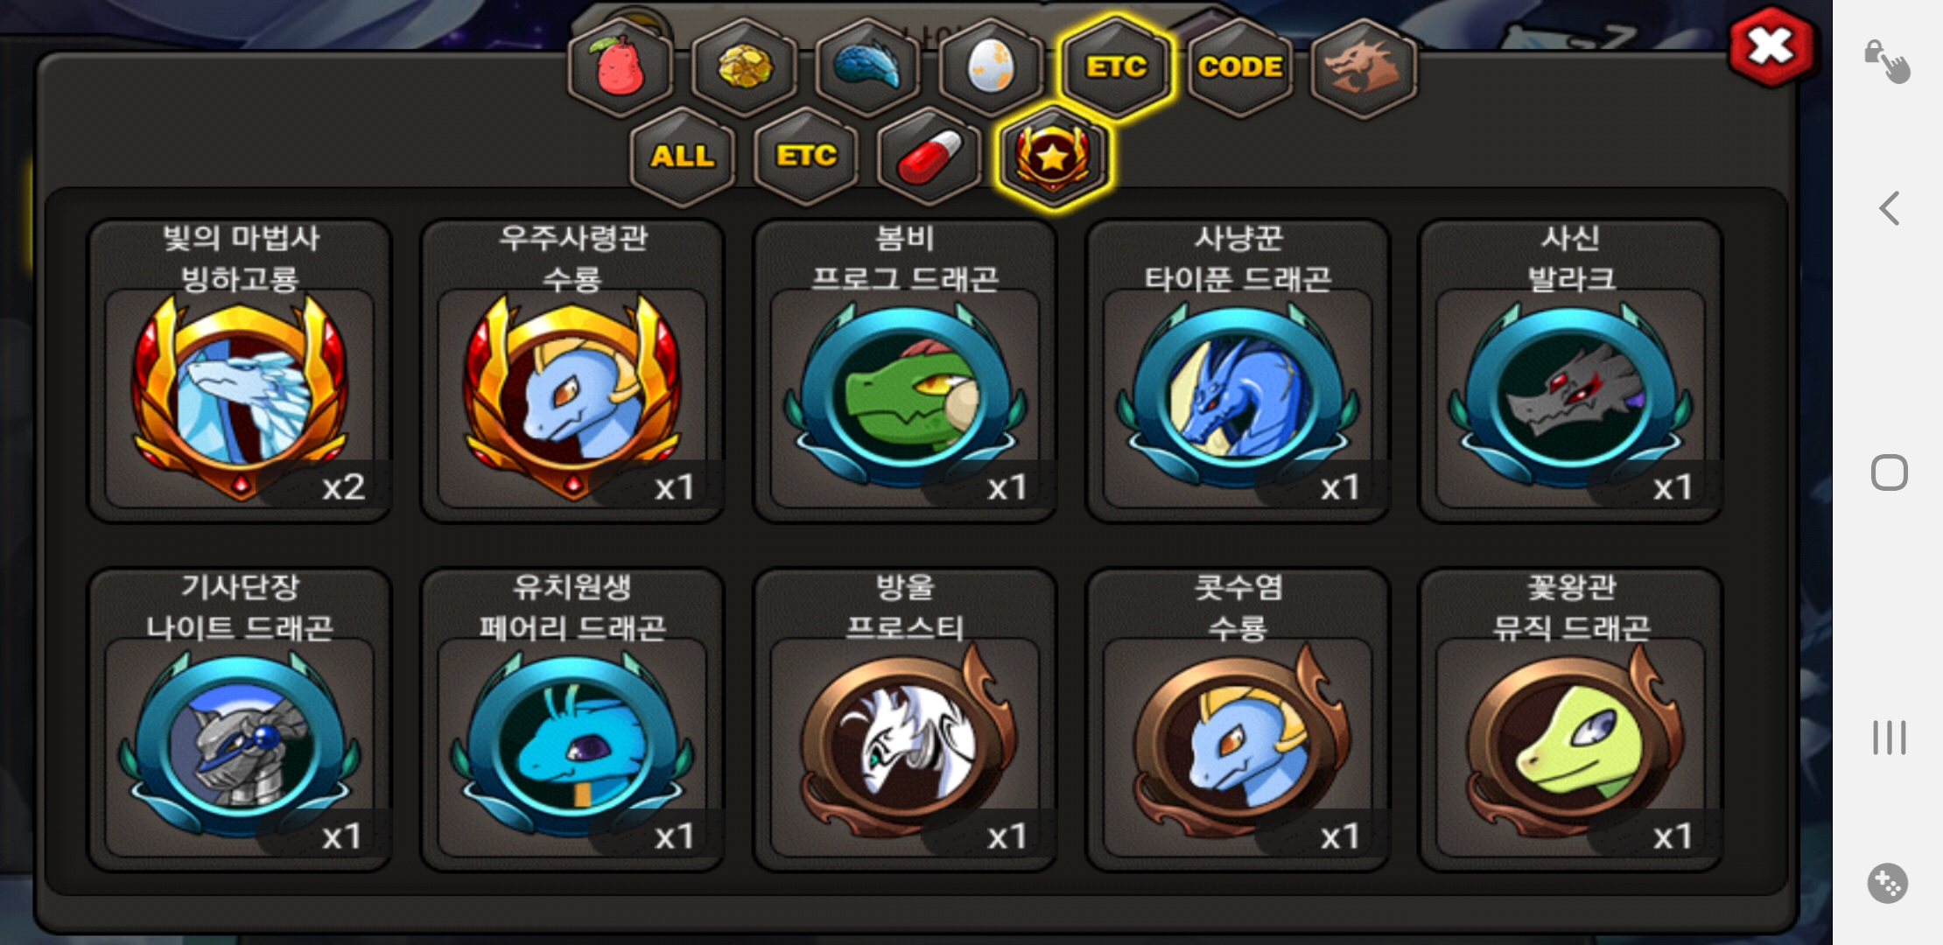The width and height of the screenshot is (1943, 945).
Task: Show ALL items sub-filter
Action: [x=682, y=157]
